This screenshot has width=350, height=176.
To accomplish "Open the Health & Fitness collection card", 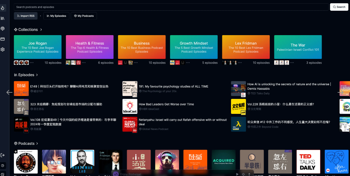I will click(x=90, y=47).
